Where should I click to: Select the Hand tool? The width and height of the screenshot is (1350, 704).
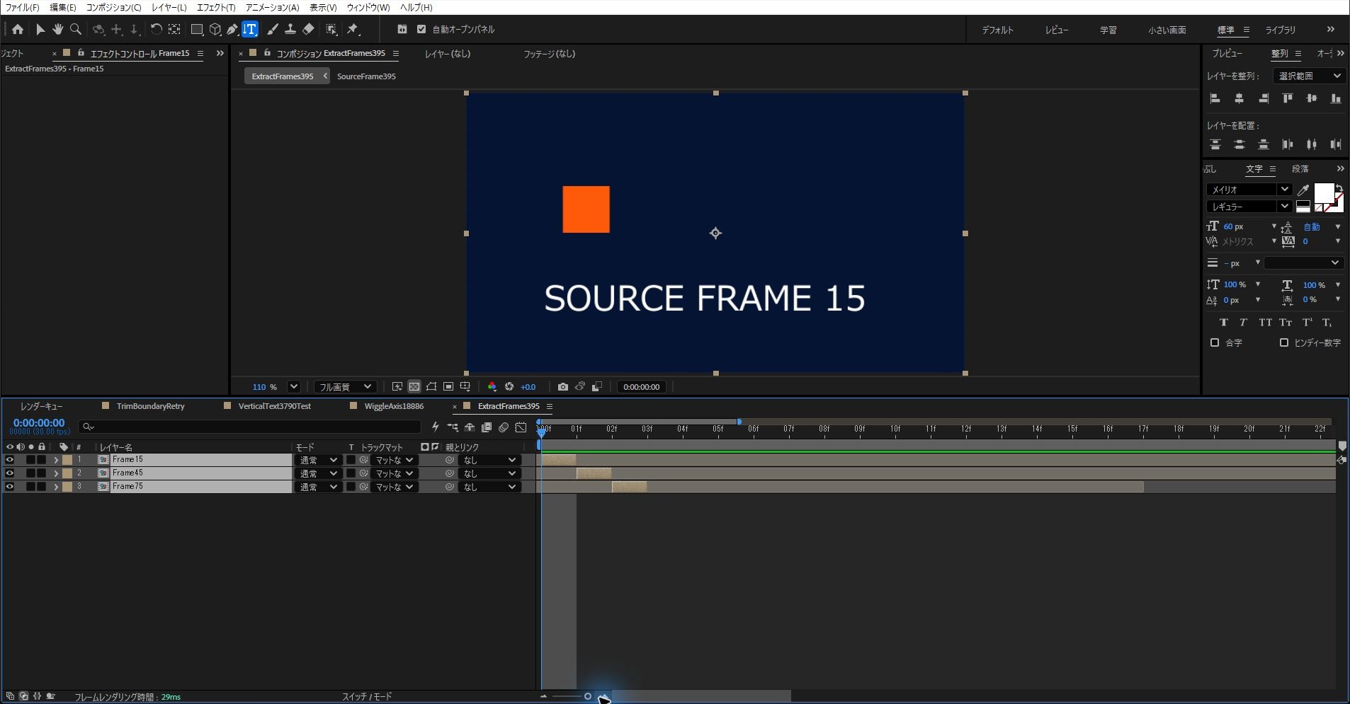[57, 29]
